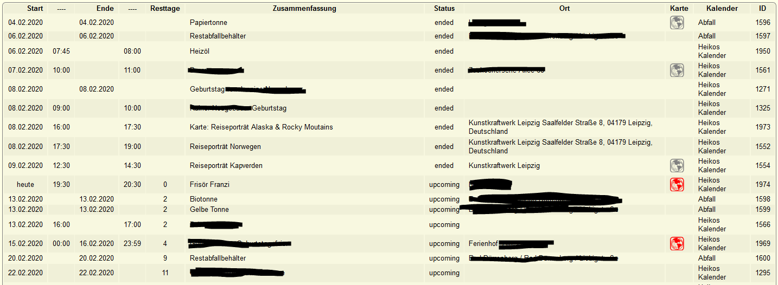This screenshot has width=778, height=285.
Task: Click the Reiseporträt Norwegen summary
Action: pos(225,146)
